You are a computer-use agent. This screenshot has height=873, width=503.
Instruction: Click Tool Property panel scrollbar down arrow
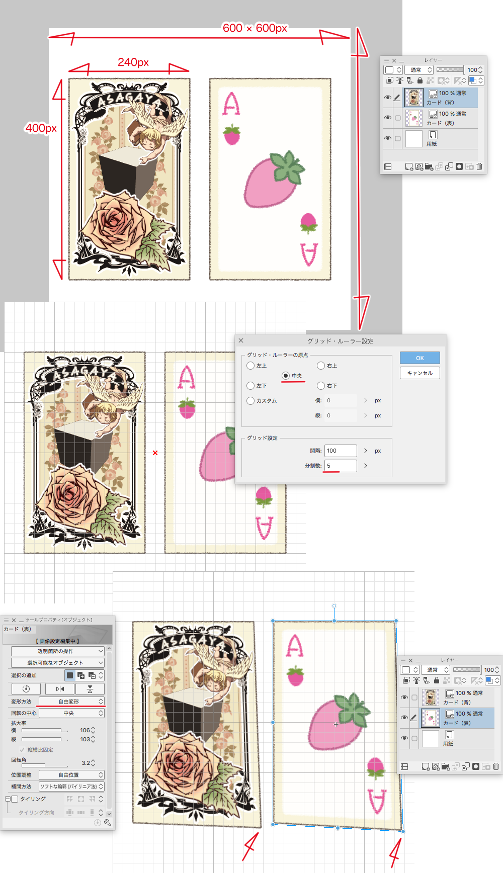pos(109,814)
